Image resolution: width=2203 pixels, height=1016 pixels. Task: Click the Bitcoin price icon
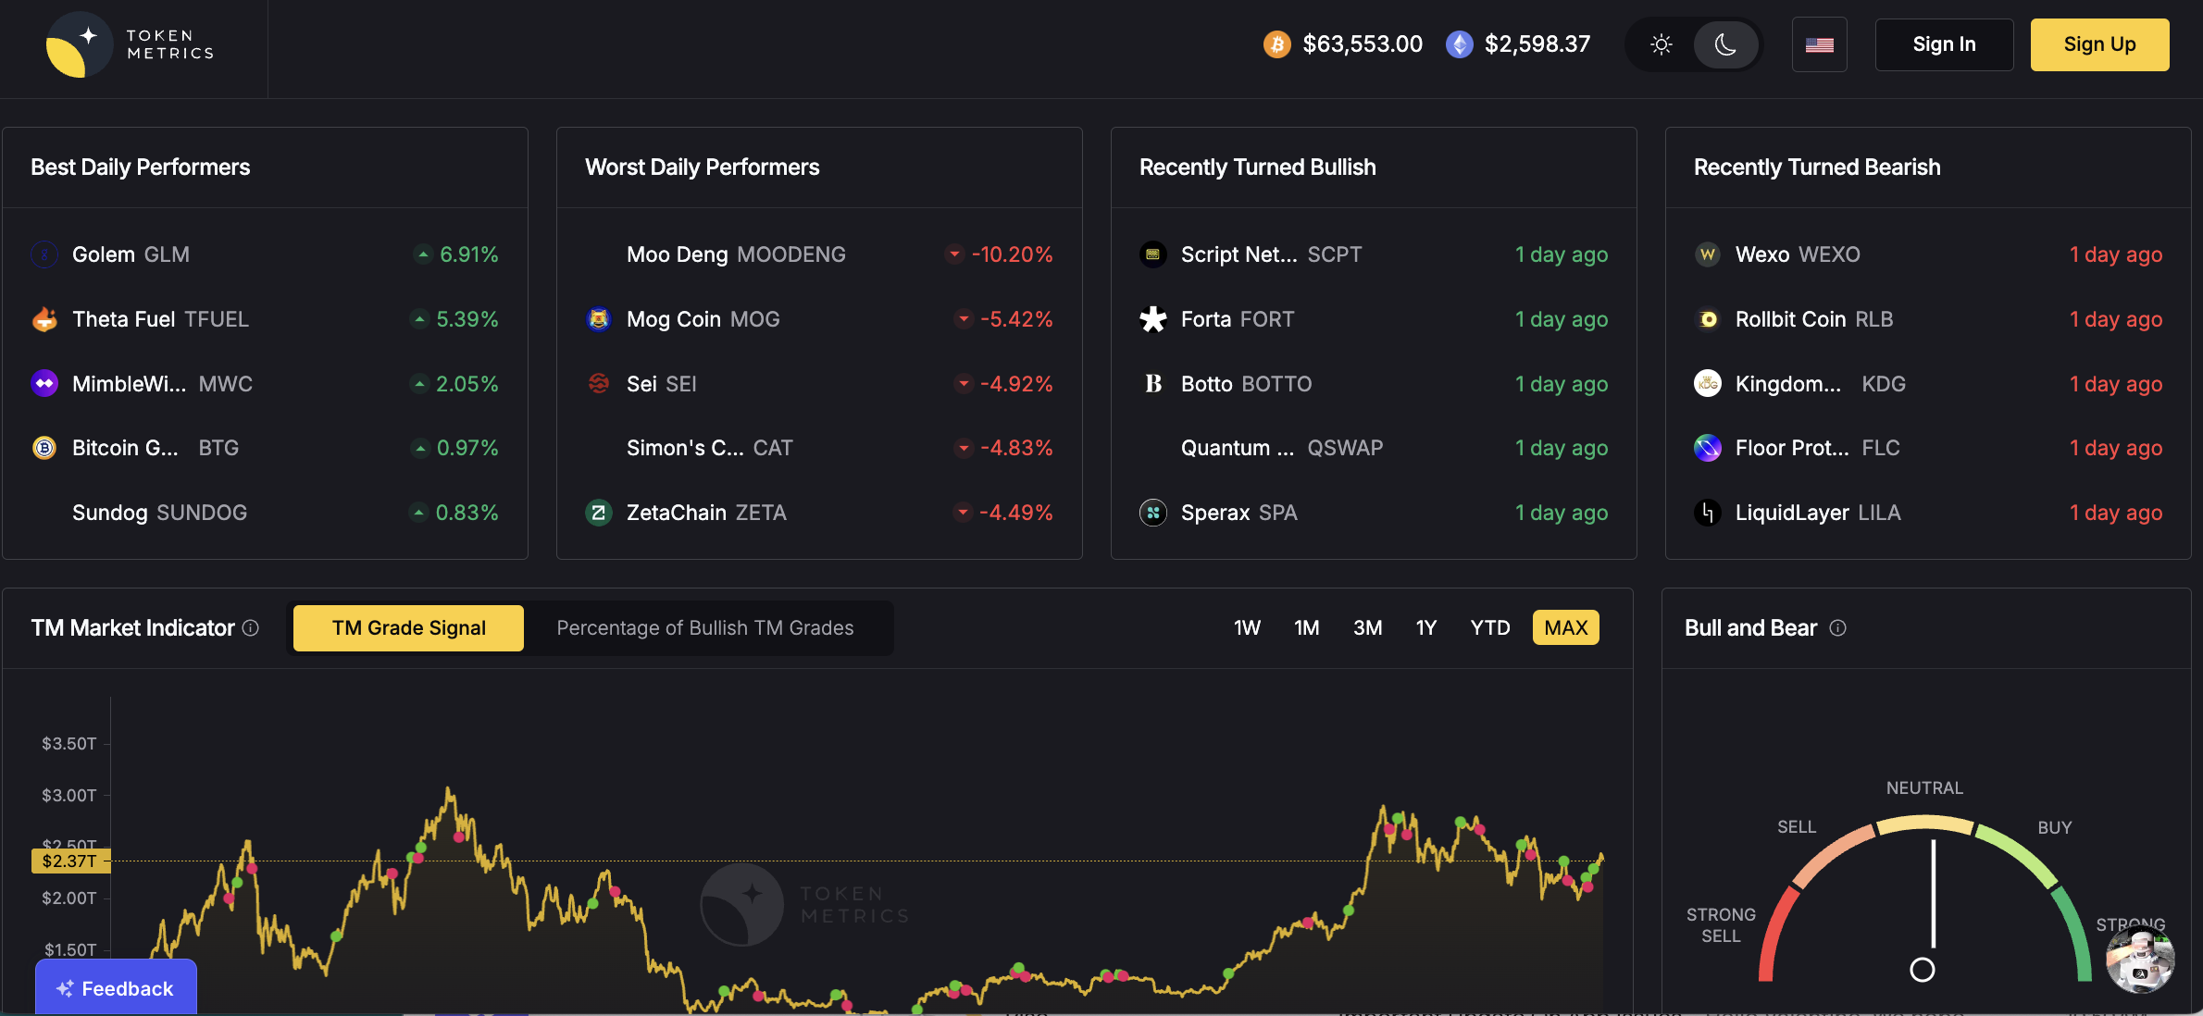click(1276, 44)
